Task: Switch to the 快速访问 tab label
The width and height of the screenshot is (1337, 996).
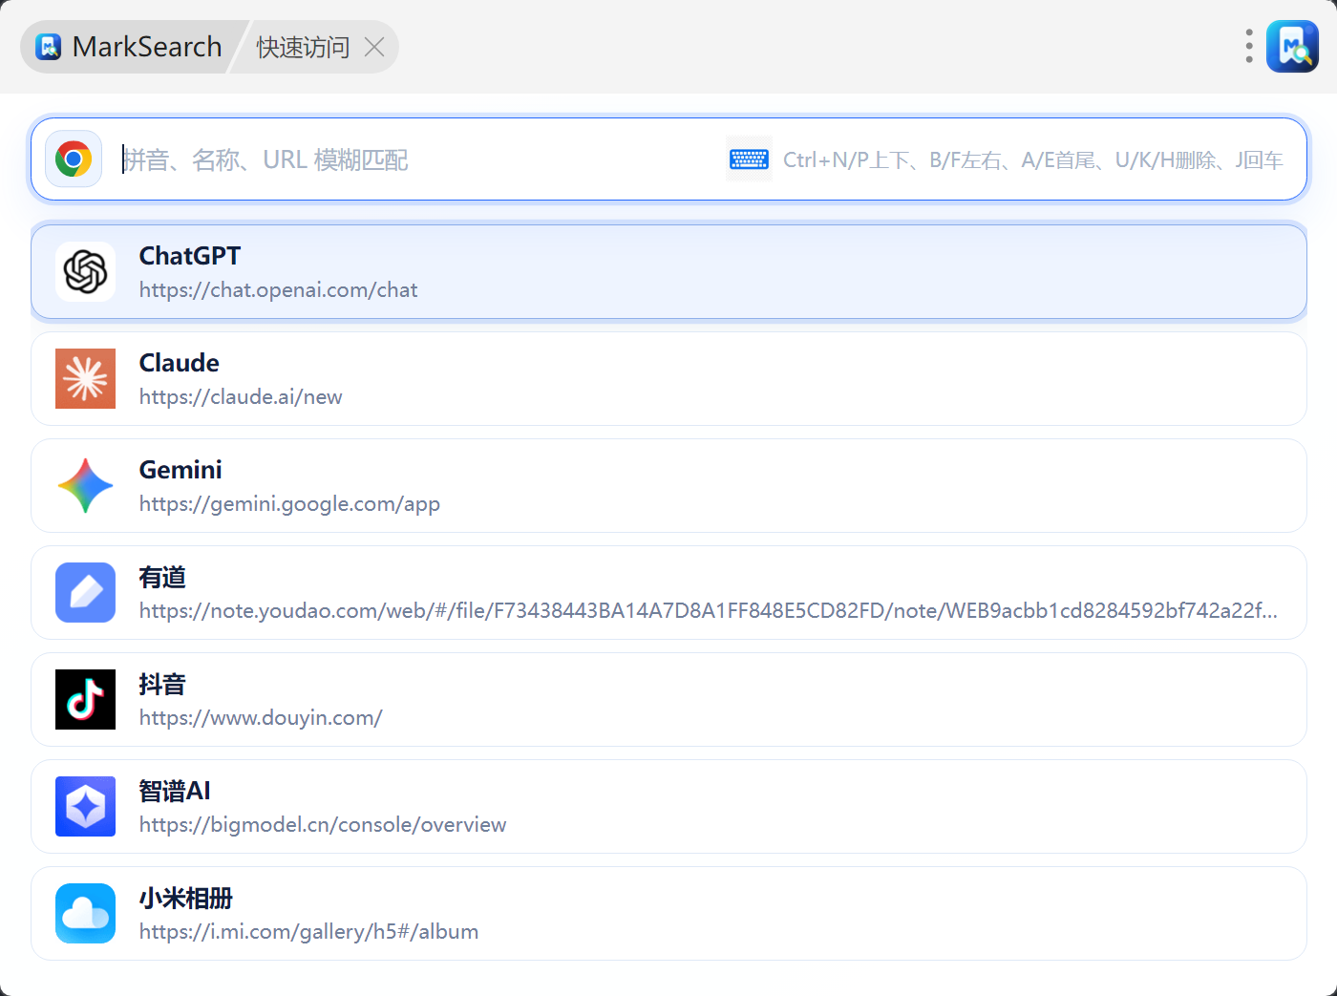Action: (304, 48)
